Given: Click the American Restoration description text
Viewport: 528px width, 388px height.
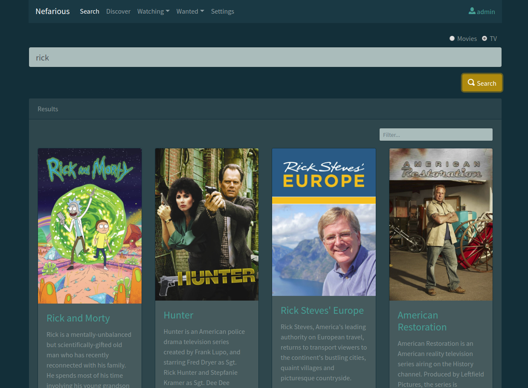Looking at the screenshot, I should click(441, 364).
